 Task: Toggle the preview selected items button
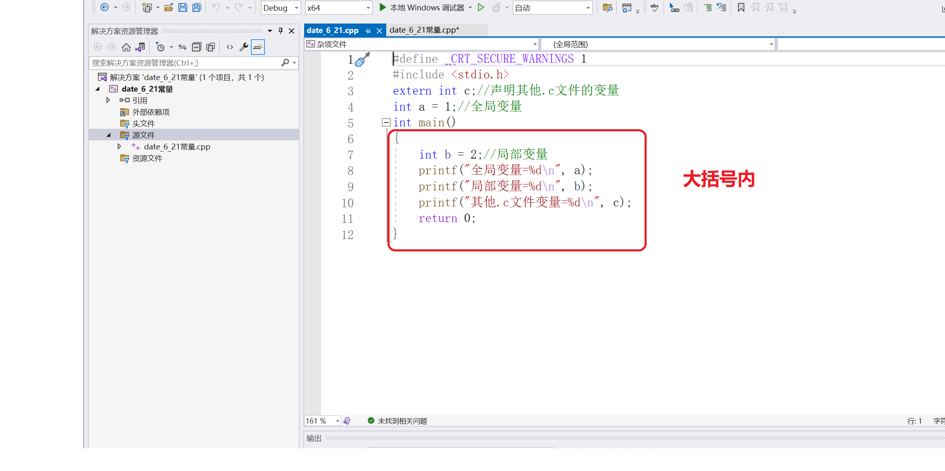point(258,47)
